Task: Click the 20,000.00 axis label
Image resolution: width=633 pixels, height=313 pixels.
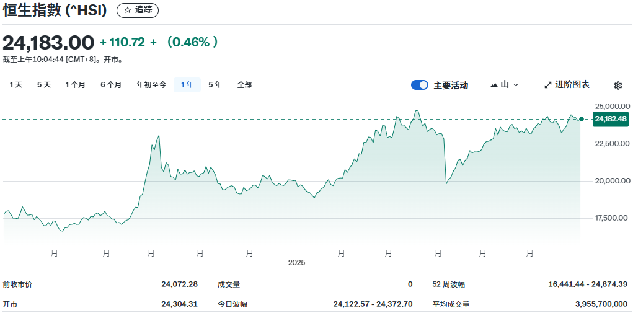Action: (x=613, y=181)
